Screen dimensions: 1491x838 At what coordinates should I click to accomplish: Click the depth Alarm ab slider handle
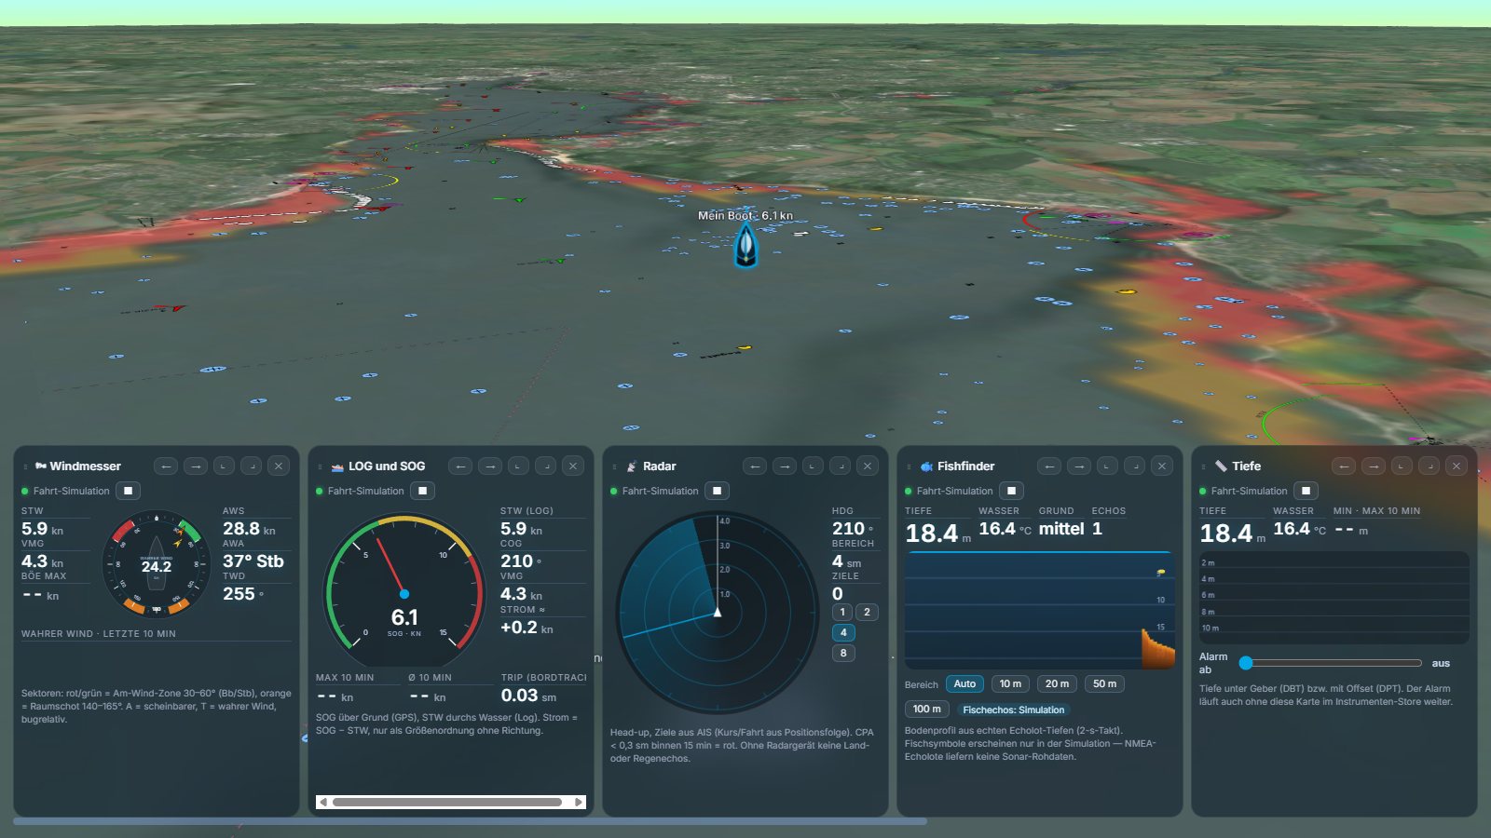pos(1246,663)
